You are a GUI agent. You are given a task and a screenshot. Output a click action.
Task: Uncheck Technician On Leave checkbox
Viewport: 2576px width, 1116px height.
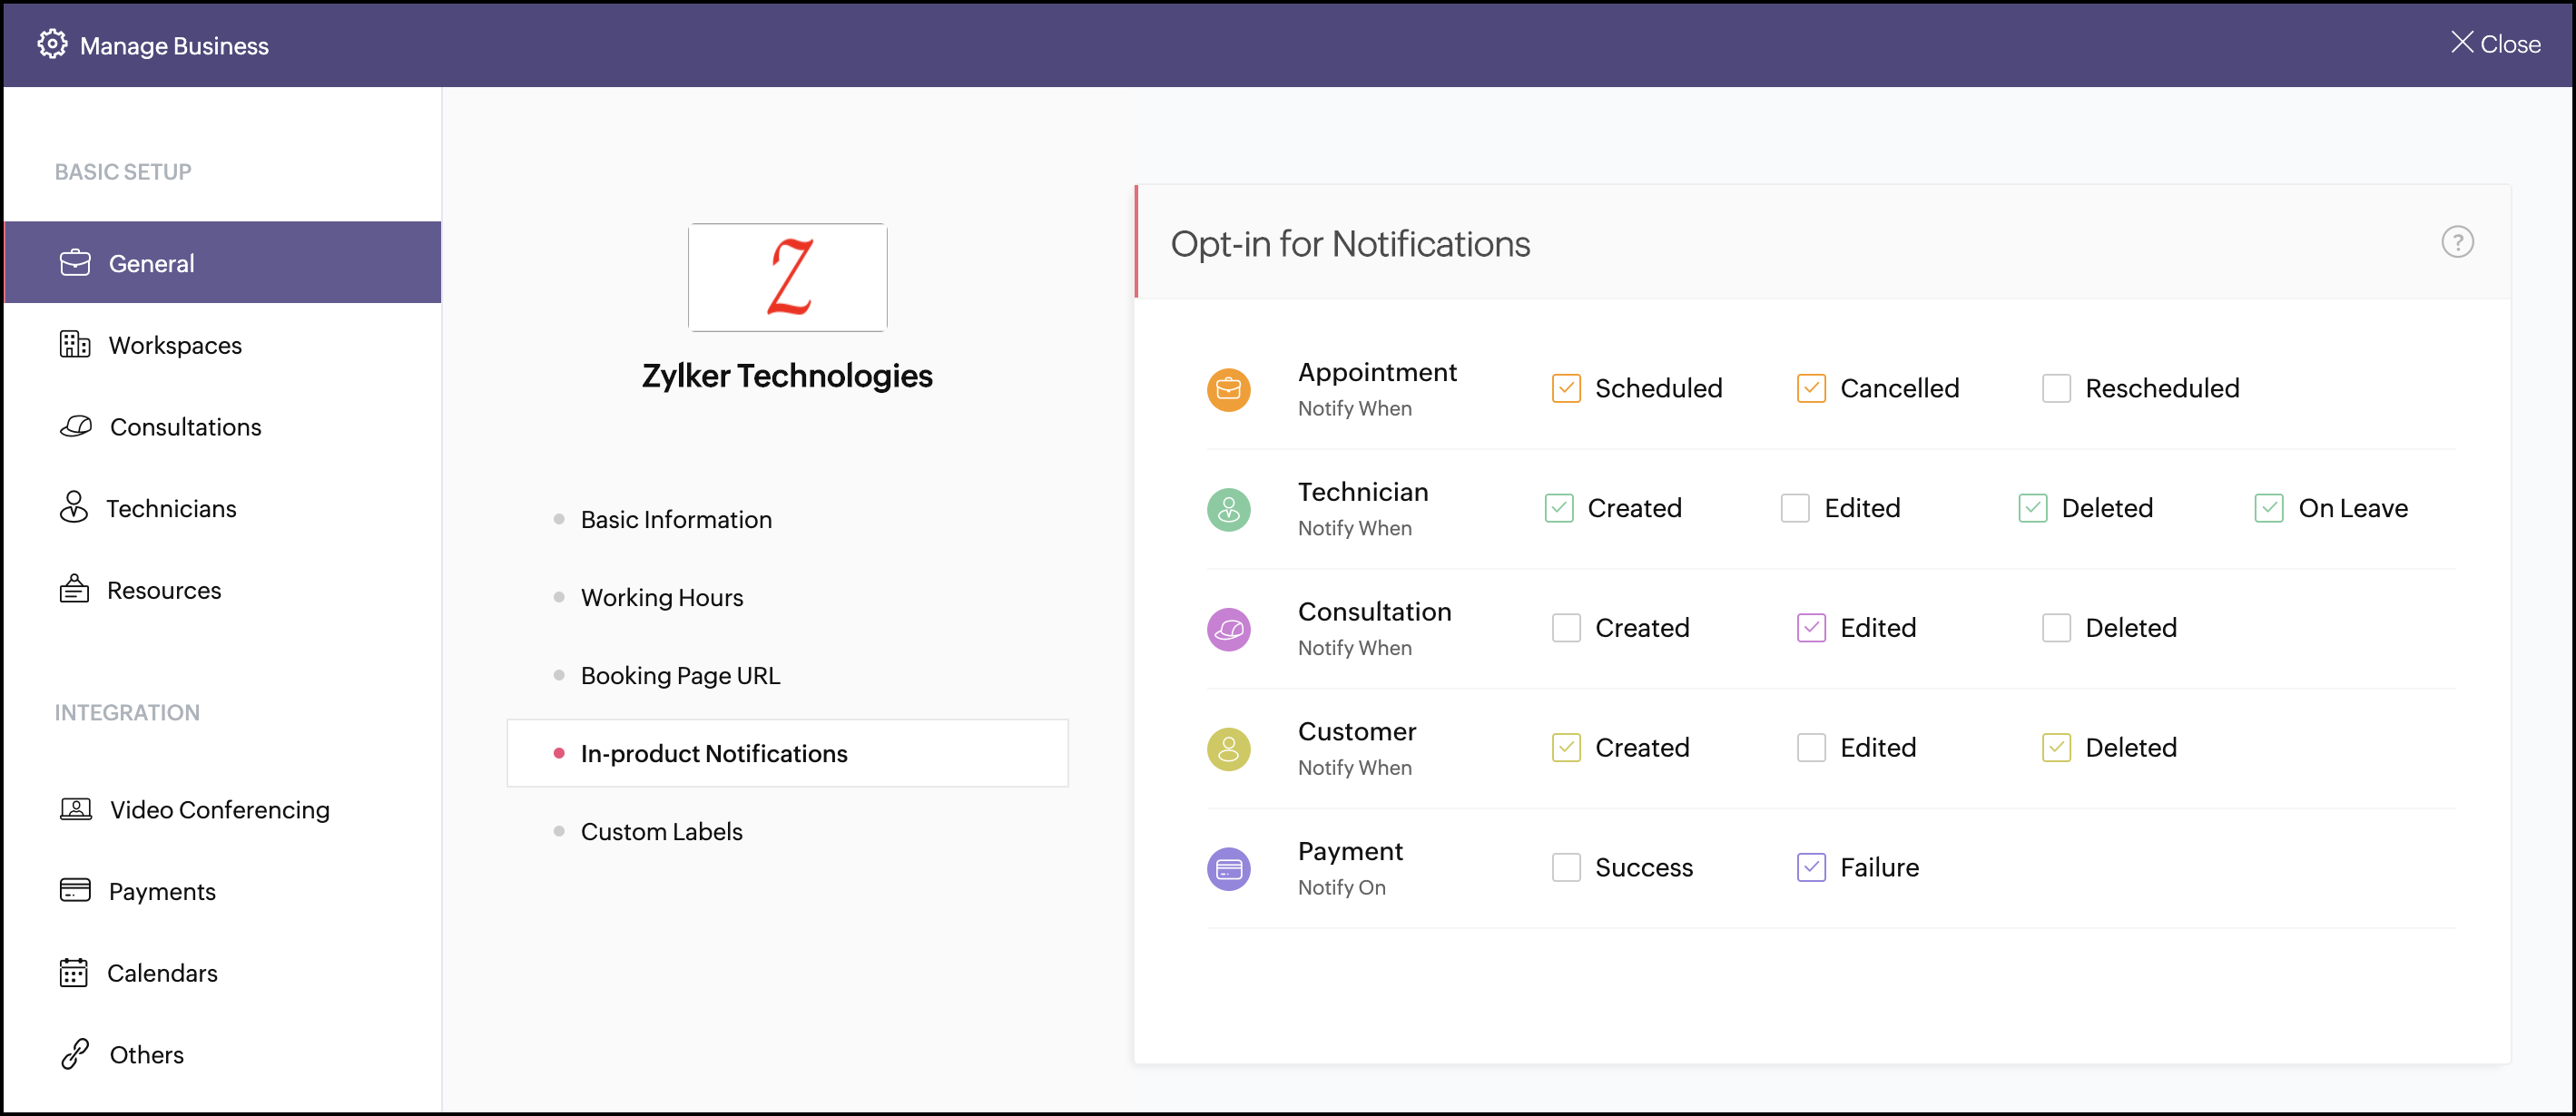2268,508
